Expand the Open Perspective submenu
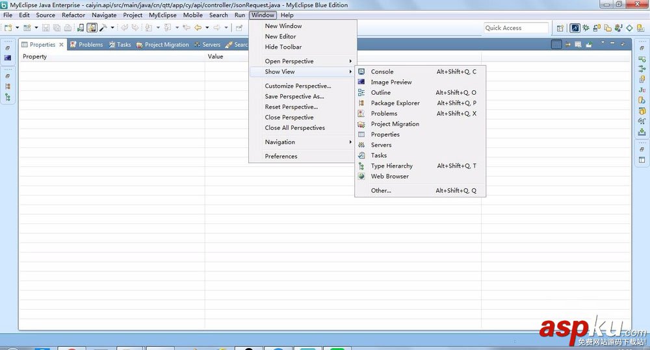Screen dimensions: 650x350 coord(303,61)
